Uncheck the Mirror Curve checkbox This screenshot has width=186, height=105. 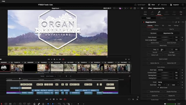coord(158,87)
